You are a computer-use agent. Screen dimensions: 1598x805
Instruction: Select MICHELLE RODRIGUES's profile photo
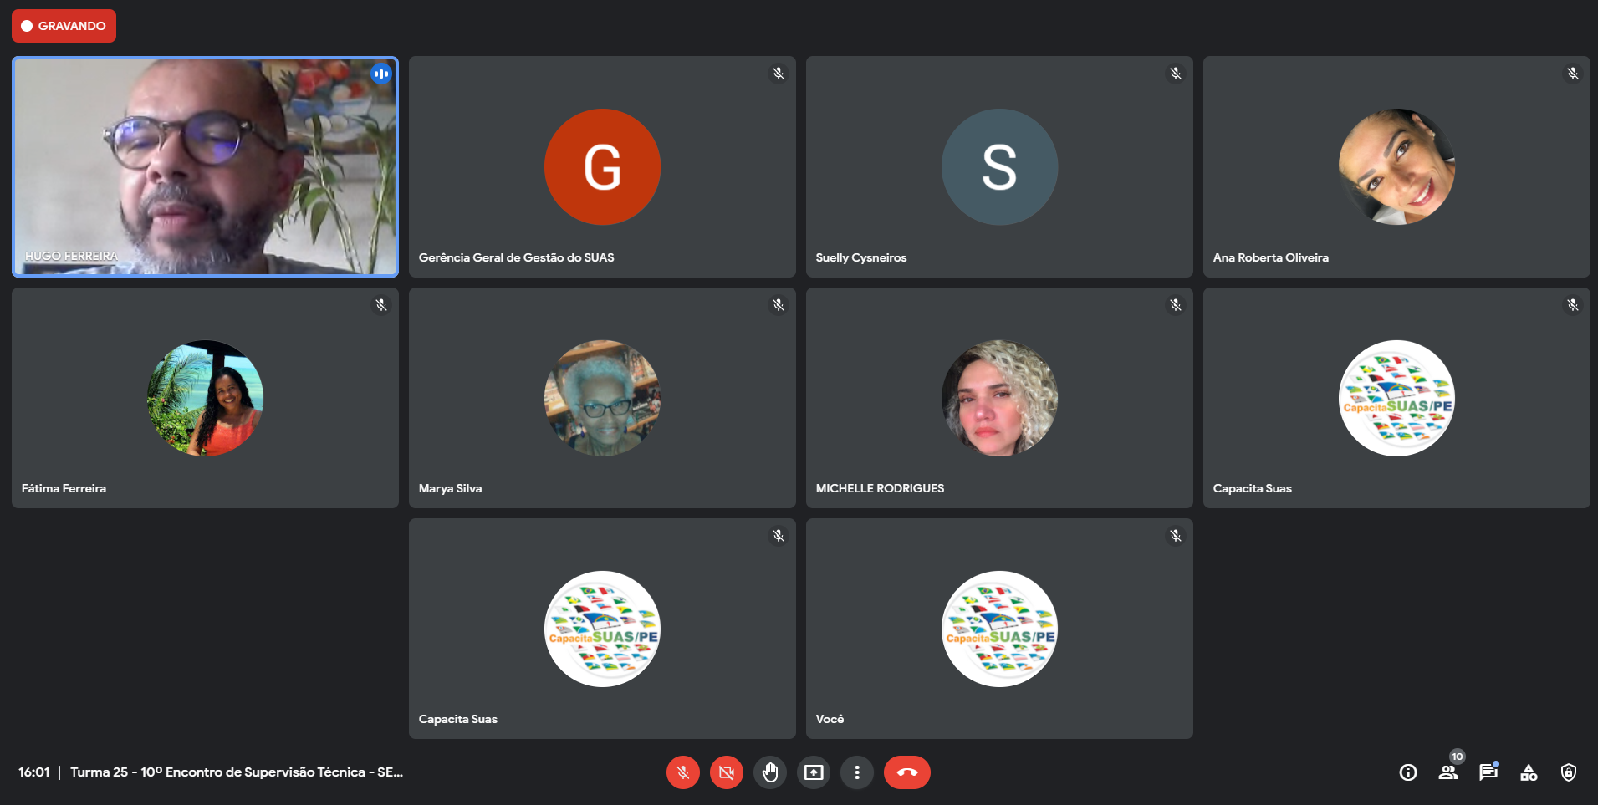coord(999,398)
